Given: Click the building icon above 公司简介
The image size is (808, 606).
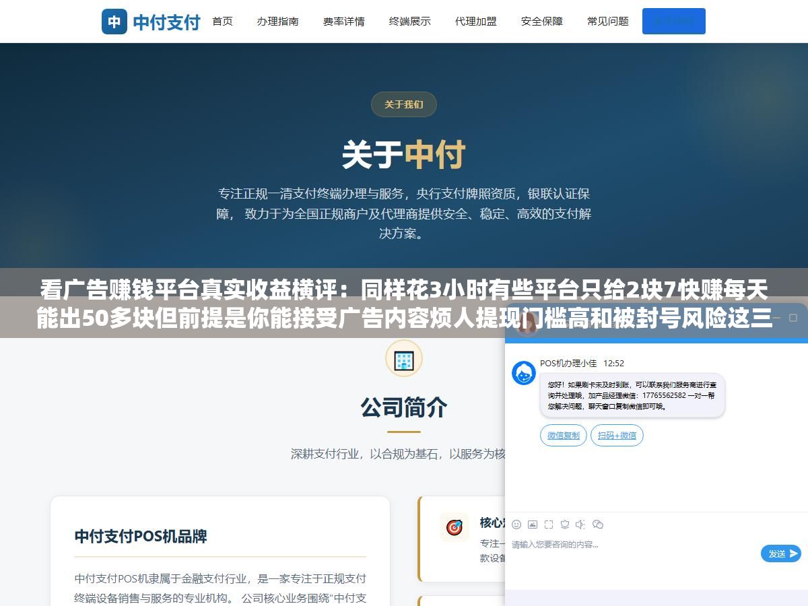Looking at the screenshot, I should pyautogui.click(x=403, y=359).
